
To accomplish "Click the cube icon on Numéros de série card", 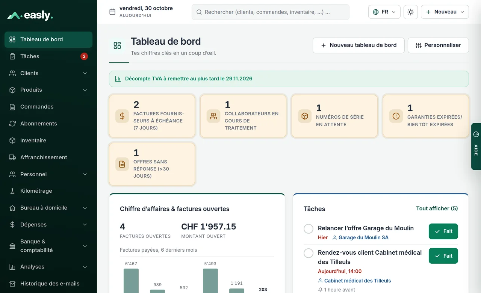I will click(305, 116).
